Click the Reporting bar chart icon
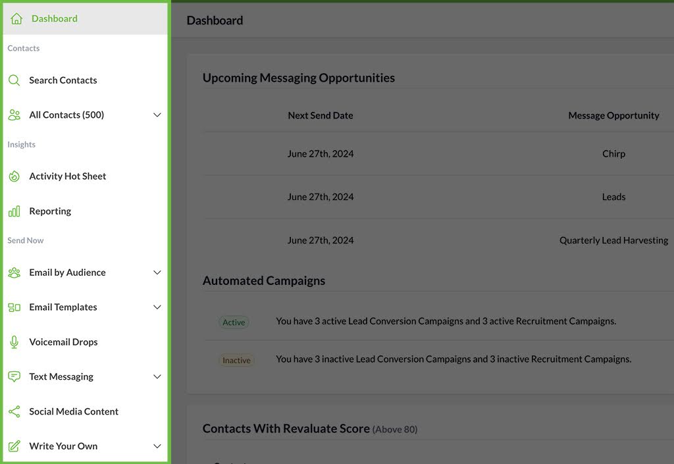The height and width of the screenshot is (464, 674). click(x=14, y=211)
